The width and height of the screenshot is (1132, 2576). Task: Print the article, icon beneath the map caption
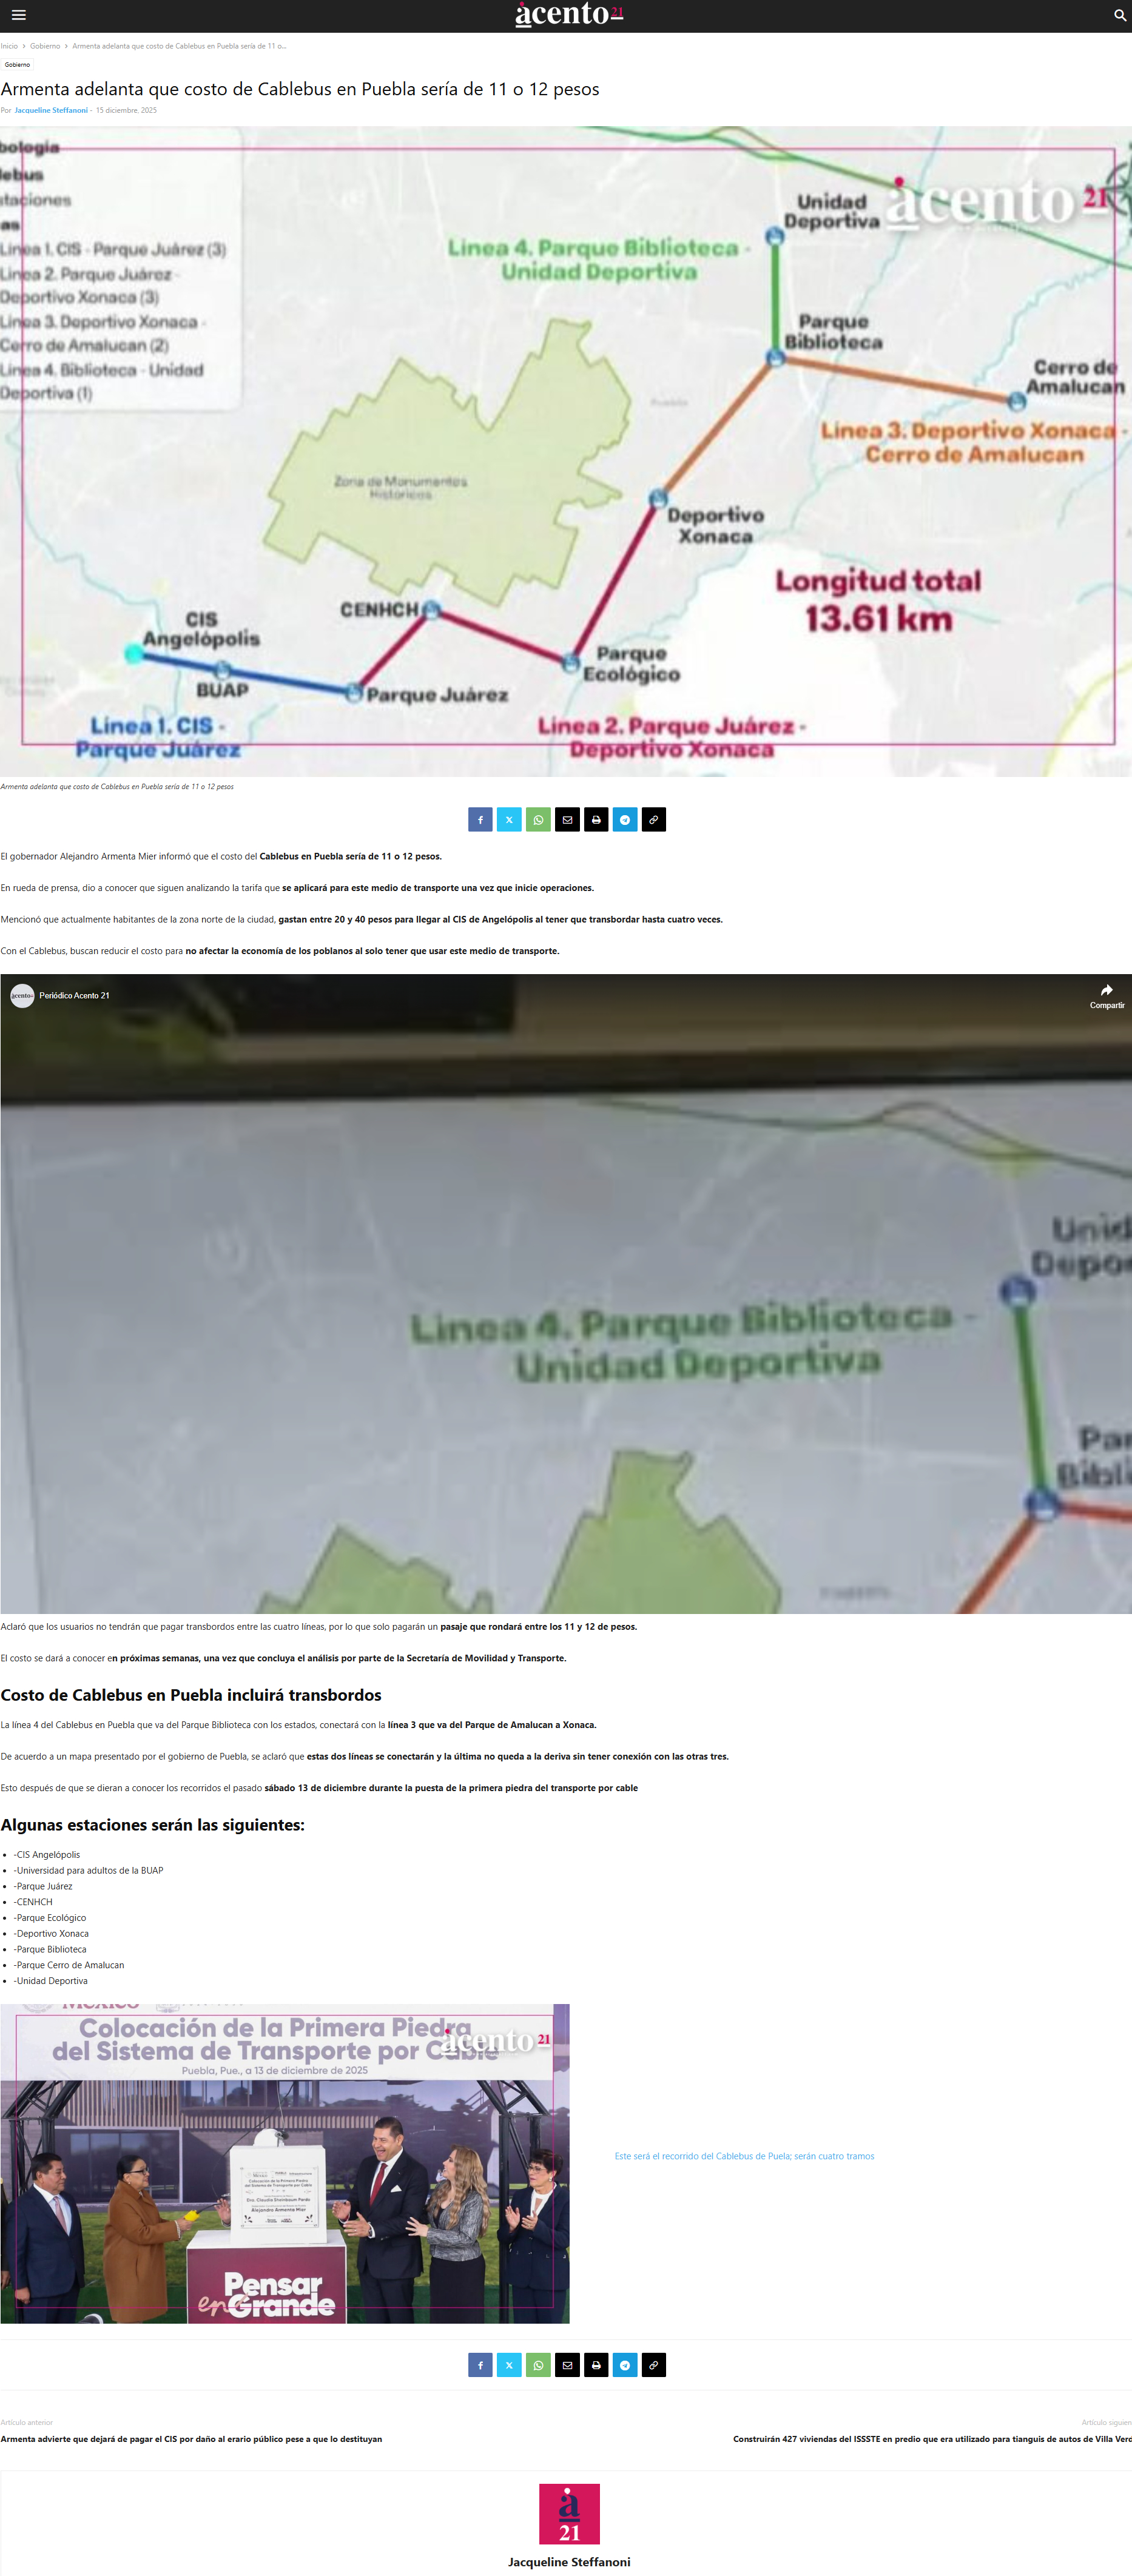pyautogui.click(x=596, y=820)
